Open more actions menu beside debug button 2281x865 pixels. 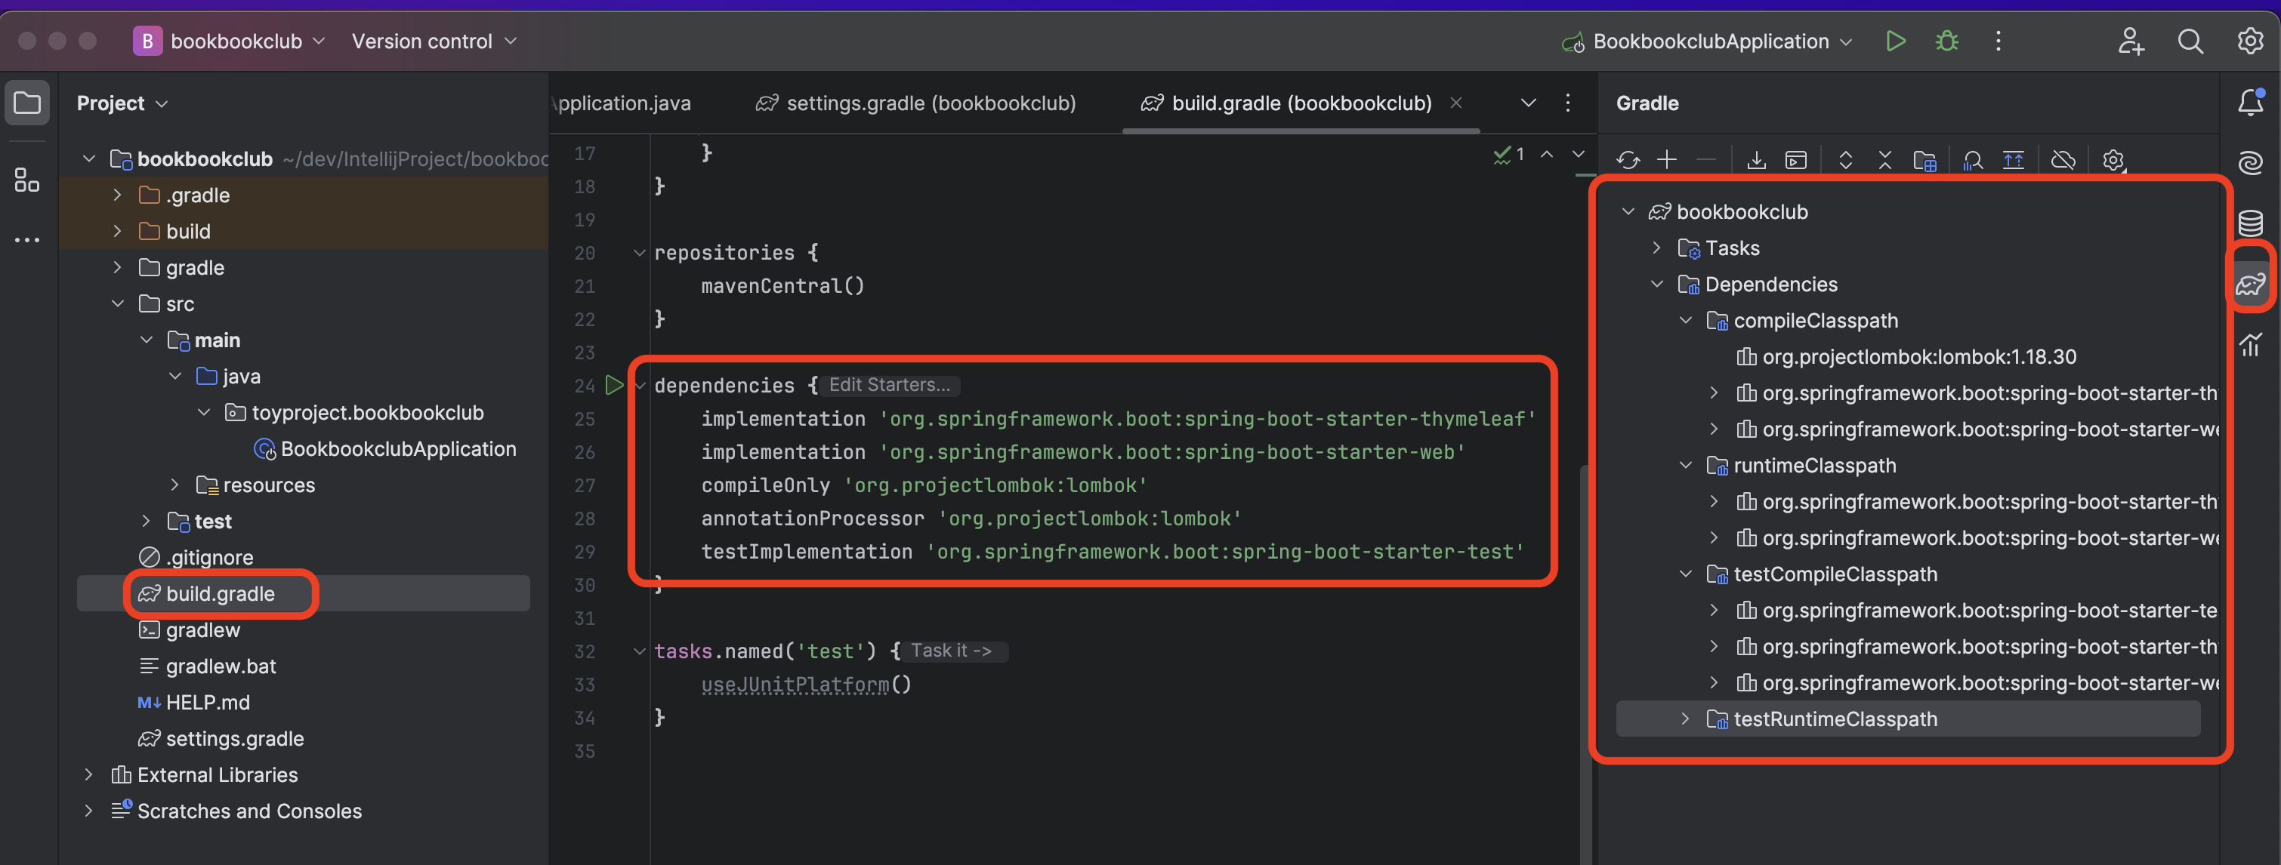[x=1998, y=42]
